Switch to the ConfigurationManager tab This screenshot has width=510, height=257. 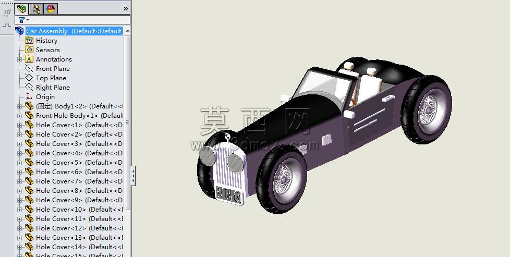(36, 8)
